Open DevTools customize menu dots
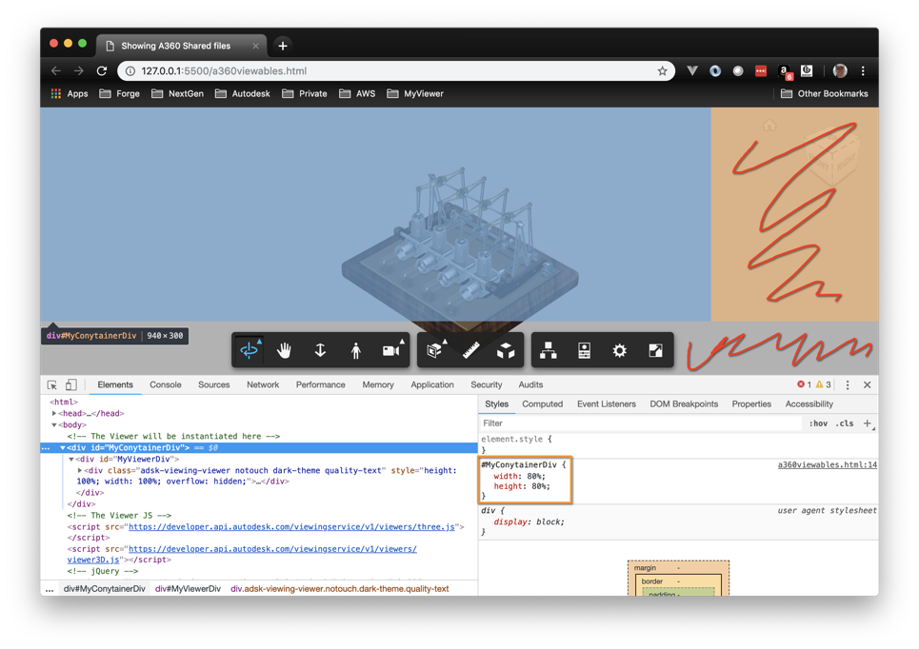This screenshot has height=649, width=919. [848, 384]
